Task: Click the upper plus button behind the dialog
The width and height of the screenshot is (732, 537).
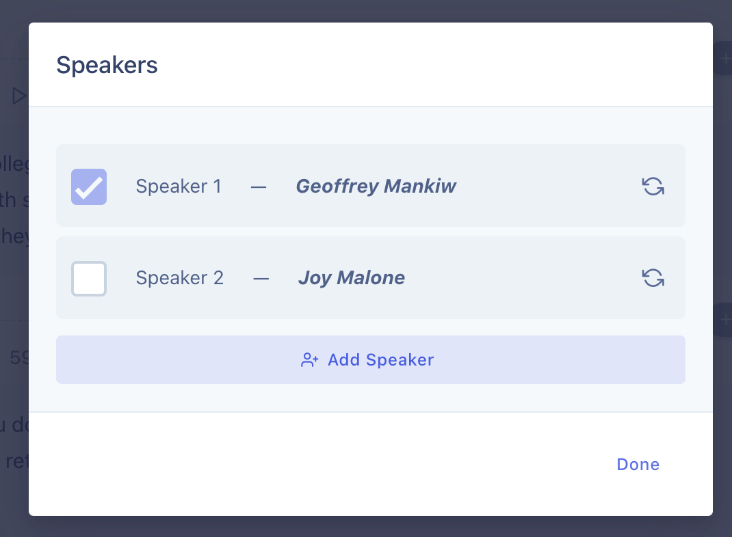Action: pyautogui.click(x=723, y=58)
